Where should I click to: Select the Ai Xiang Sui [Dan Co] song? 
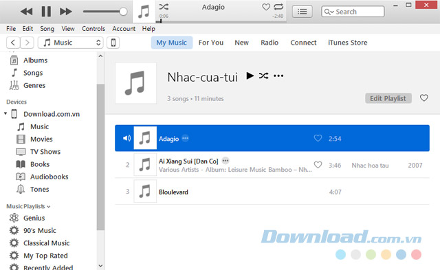click(x=272, y=165)
